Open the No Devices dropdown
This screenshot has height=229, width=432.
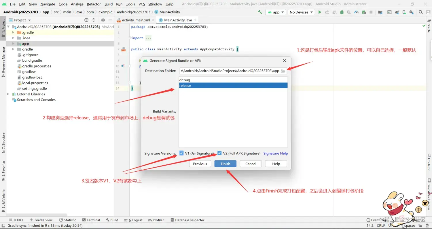click(x=301, y=12)
